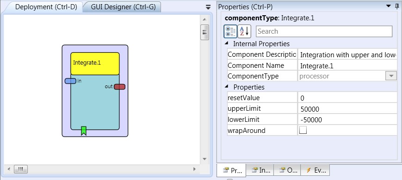Select the O... output ports bottom tab
Screen dimensions: 402x180
pos(287,170)
